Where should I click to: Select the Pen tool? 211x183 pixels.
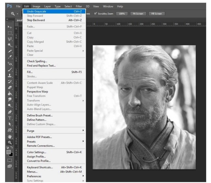[x=10, y=112]
